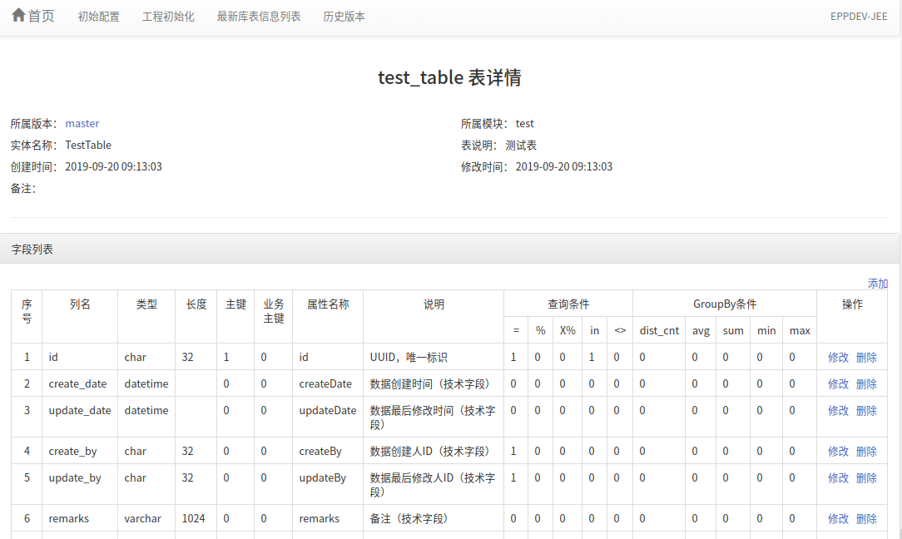This screenshot has width=902, height=539.
Task: Open the master version link
Action: click(82, 124)
